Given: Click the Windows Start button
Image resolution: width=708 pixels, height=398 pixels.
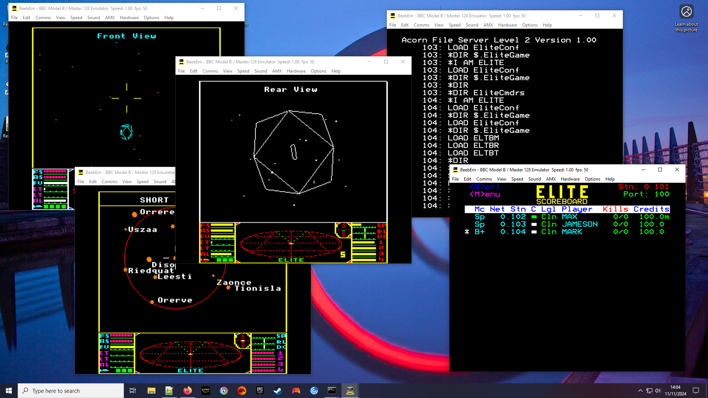Looking at the screenshot, I should (x=9, y=391).
